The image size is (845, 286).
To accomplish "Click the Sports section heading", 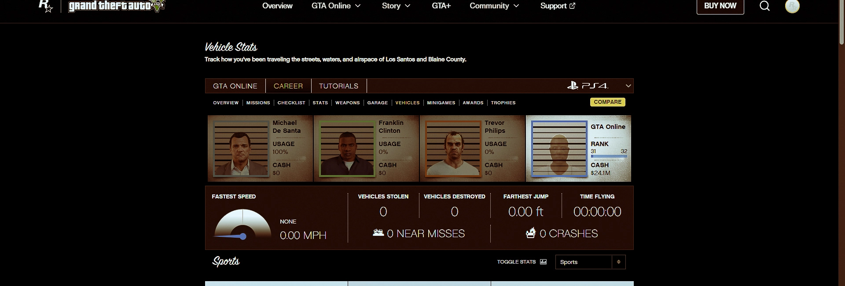I will (x=226, y=261).
